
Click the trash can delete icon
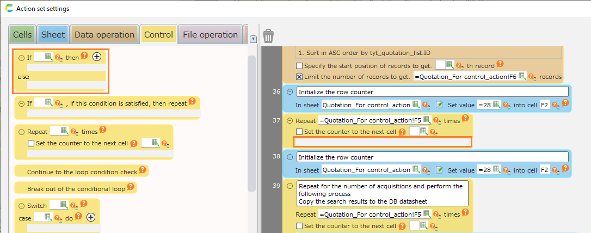coord(268,36)
